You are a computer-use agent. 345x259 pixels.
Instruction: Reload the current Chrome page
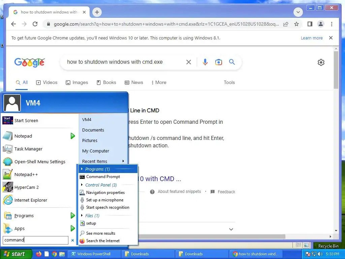point(35,24)
